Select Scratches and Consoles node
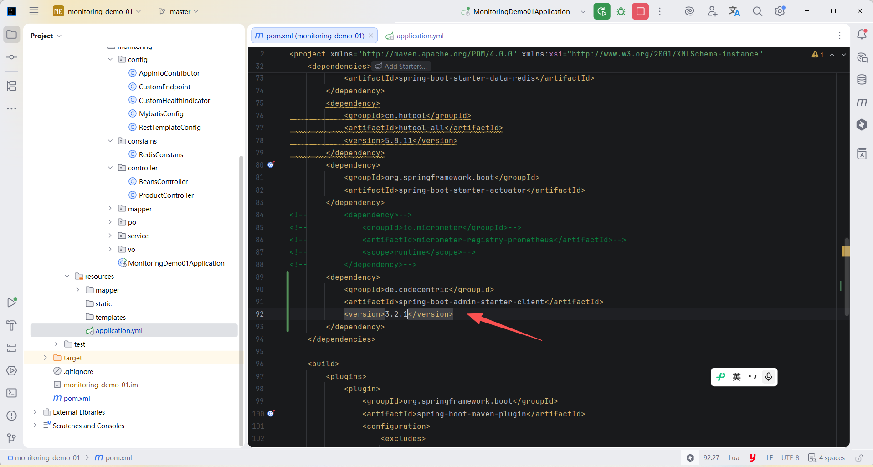This screenshot has height=467, width=873. pyautogui.click(x=88, y=426)
